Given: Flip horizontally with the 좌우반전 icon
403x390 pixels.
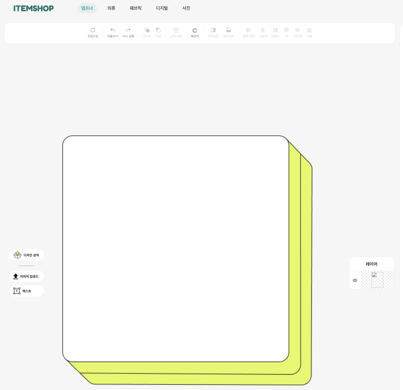Looking at the screenshot, I should tap(213, 30).
